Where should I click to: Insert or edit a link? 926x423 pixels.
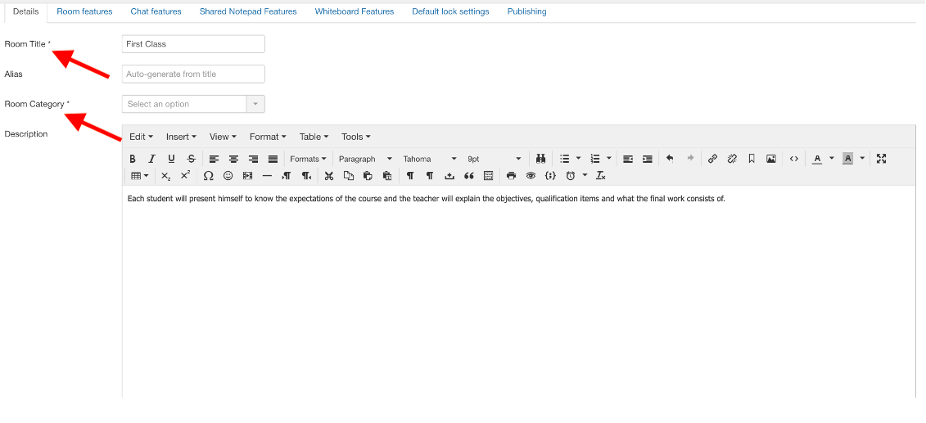[713, 159]
